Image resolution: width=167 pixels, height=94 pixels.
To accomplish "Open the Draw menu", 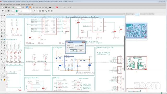I will 7,4.
